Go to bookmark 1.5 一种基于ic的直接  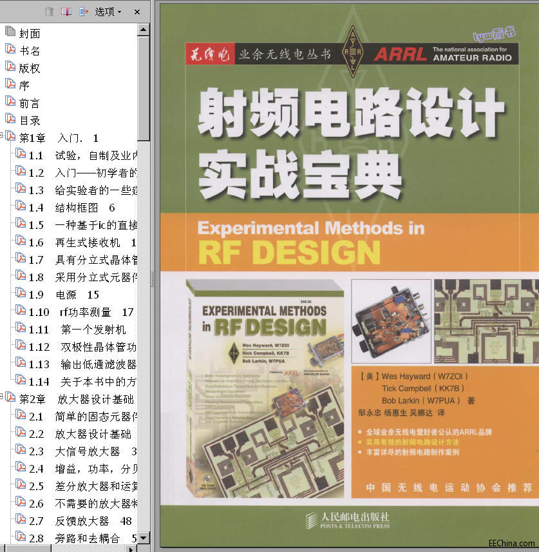83,225
